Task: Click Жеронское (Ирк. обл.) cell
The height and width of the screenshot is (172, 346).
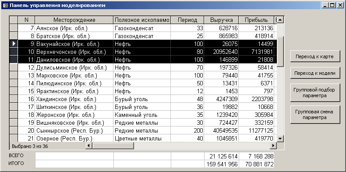Action: [74, 115]
